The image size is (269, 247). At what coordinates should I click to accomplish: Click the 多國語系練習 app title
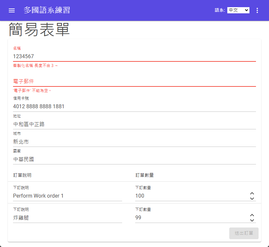47,10
